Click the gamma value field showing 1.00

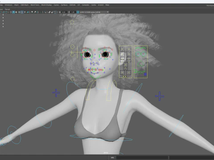tap(73, 12)
